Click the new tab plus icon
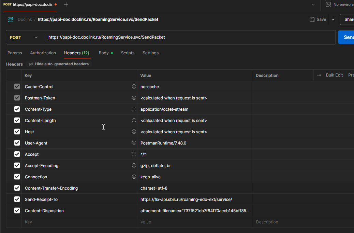Screen dimensions: 354x233 pos(66,4)
